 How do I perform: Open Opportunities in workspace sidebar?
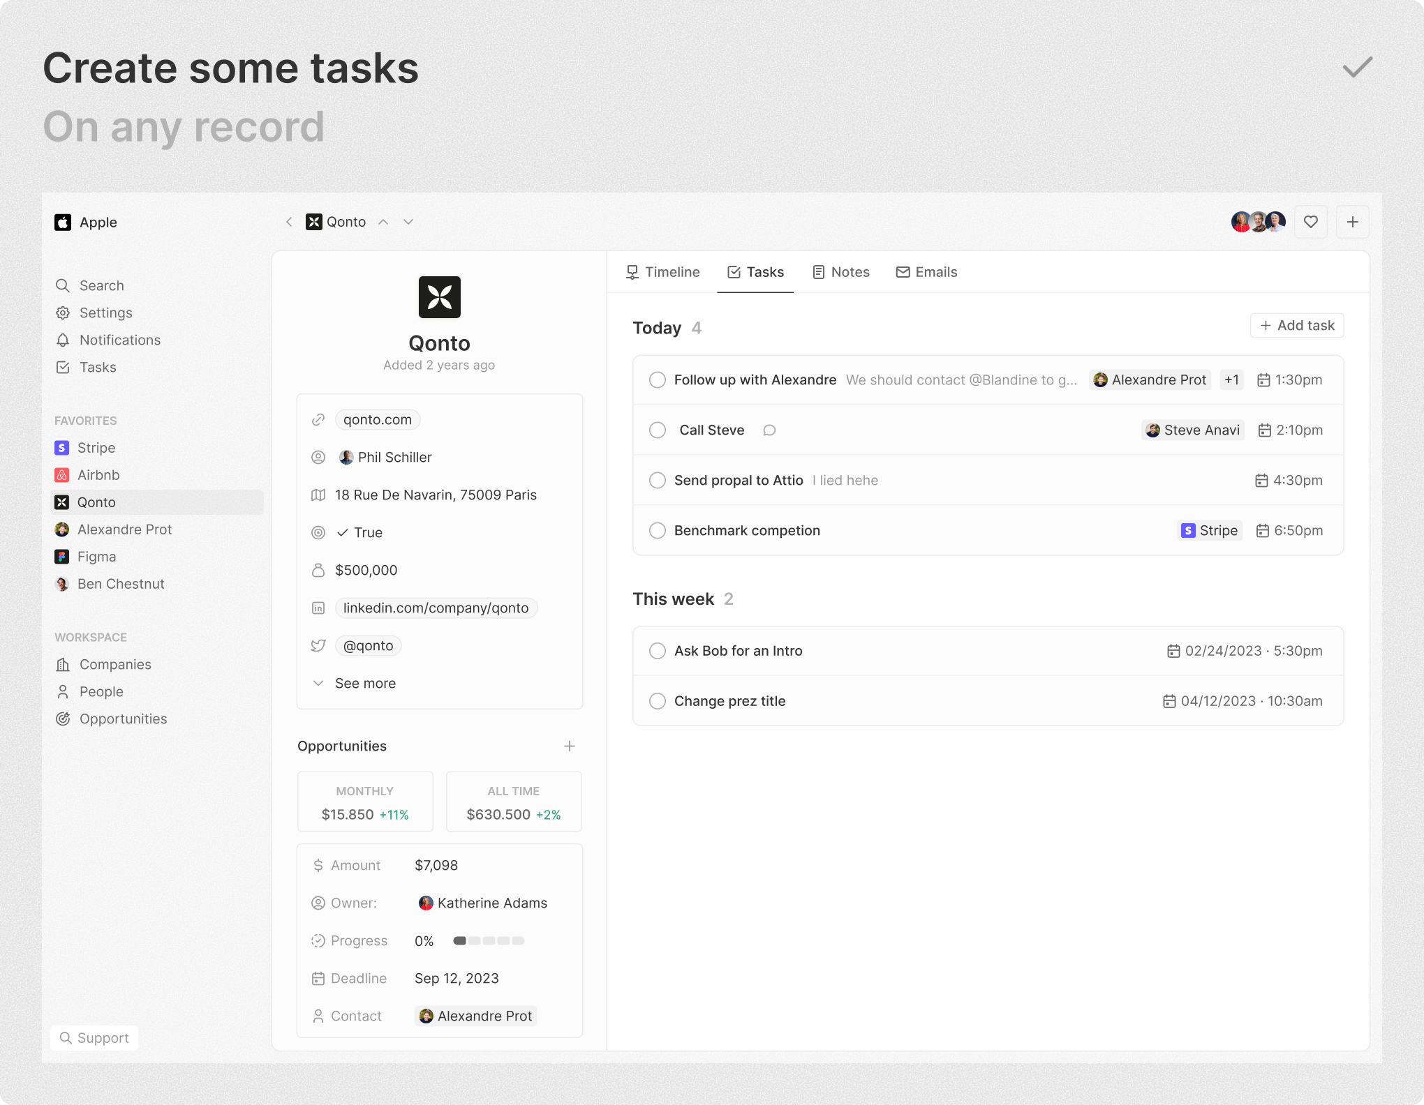[123, 719]
